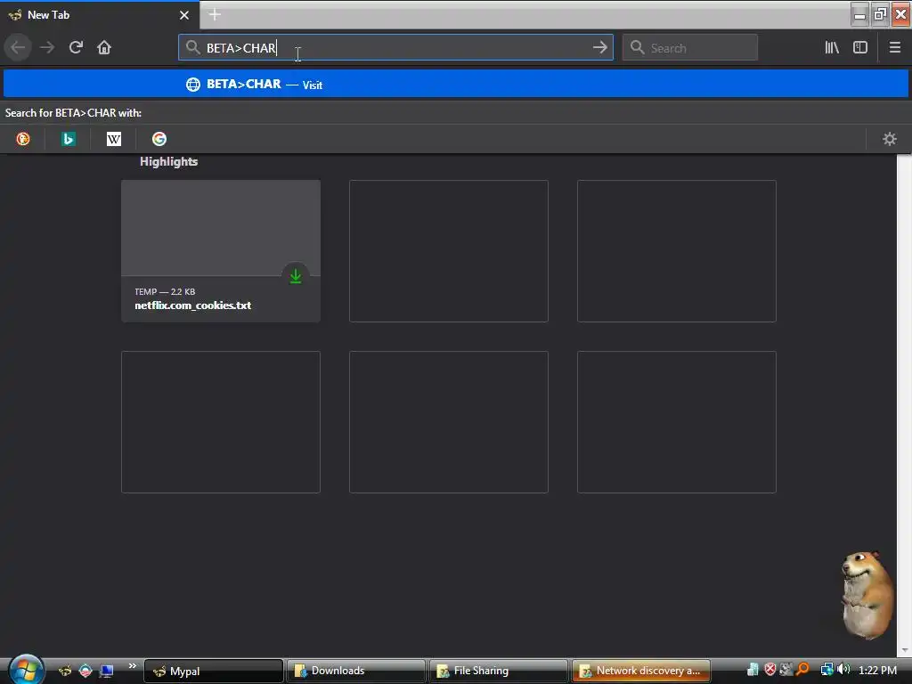Switch to File Sharing taskbar button

tap(499, 671)
